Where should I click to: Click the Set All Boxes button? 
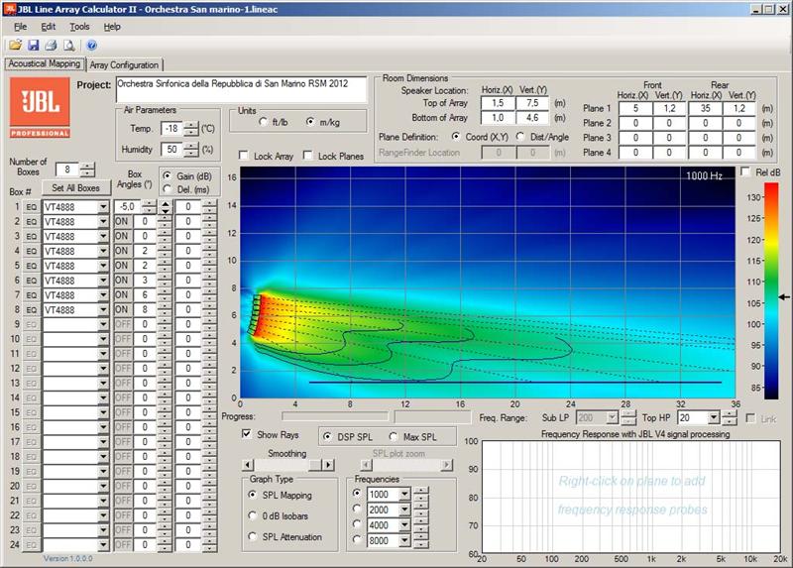(x=76, y=187)
